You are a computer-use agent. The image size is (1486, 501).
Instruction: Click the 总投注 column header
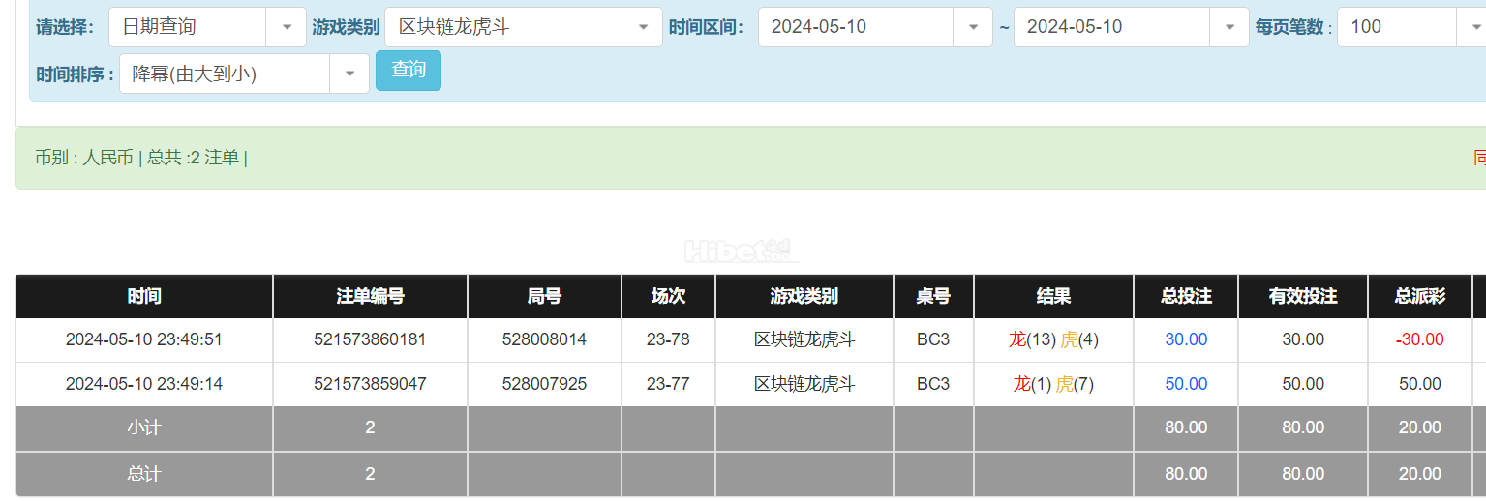(1186, 296)
